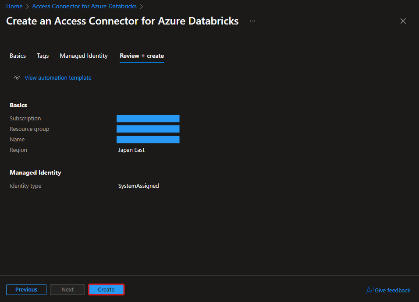Click the Previous button
This screenshot has height=302, width=419.
[x=26, y=289]
